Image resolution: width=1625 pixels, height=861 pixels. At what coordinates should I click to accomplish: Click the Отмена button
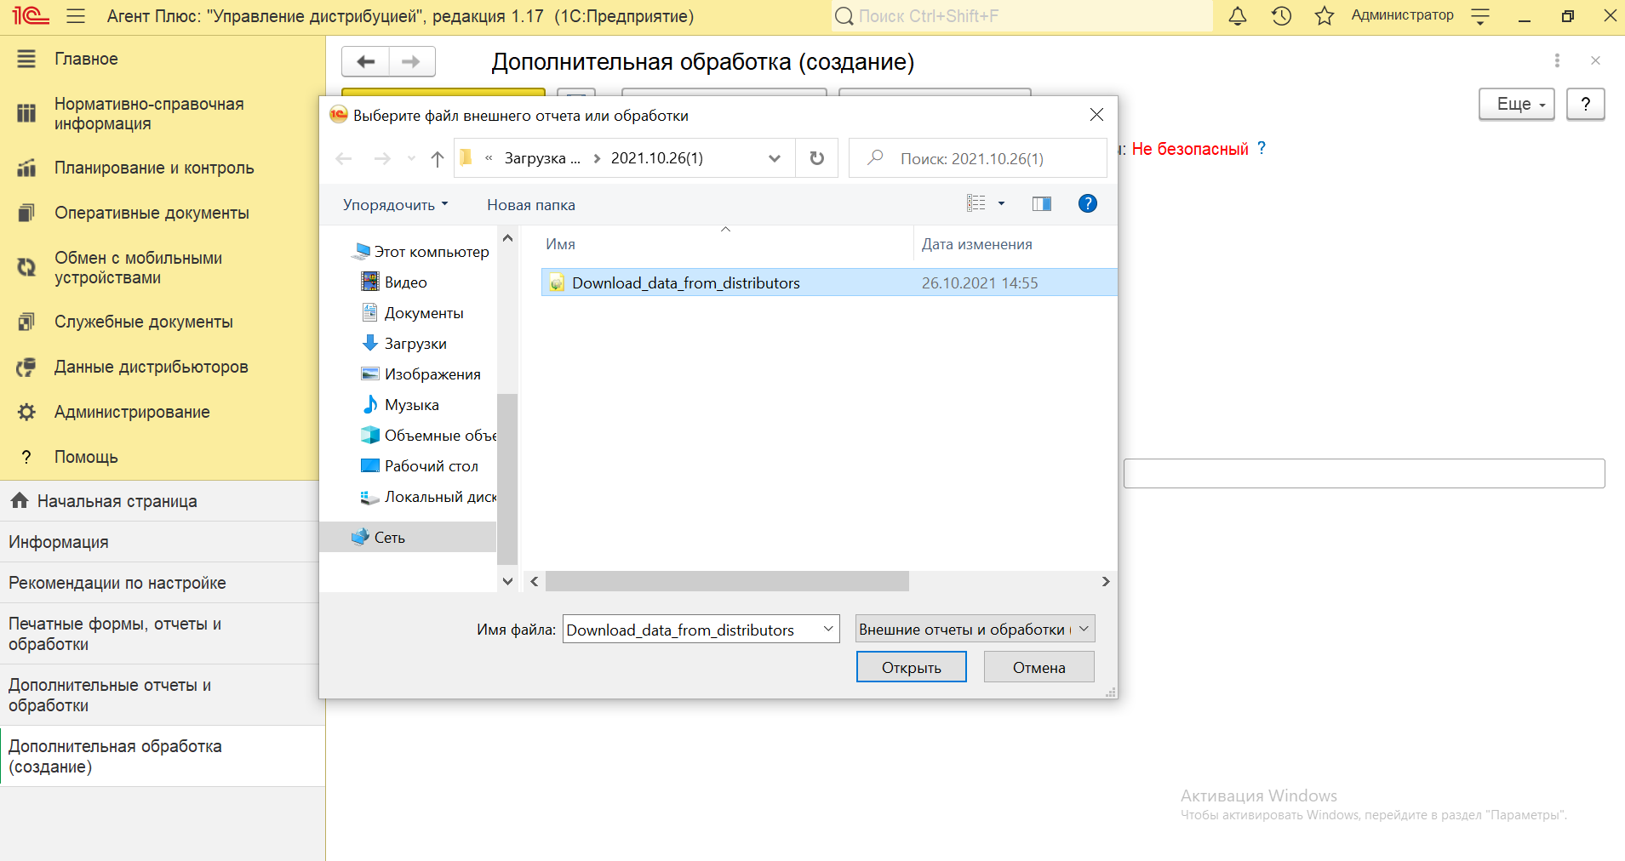[1039, 667]
